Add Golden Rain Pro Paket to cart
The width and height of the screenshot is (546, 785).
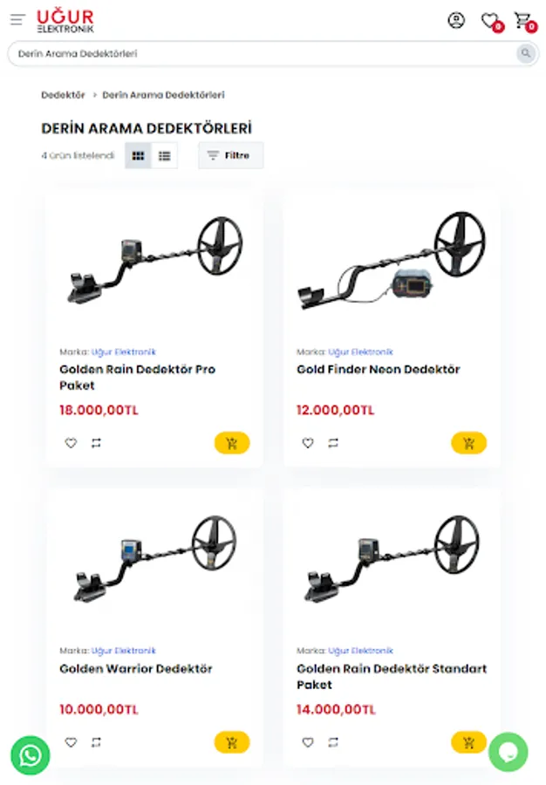232,443
